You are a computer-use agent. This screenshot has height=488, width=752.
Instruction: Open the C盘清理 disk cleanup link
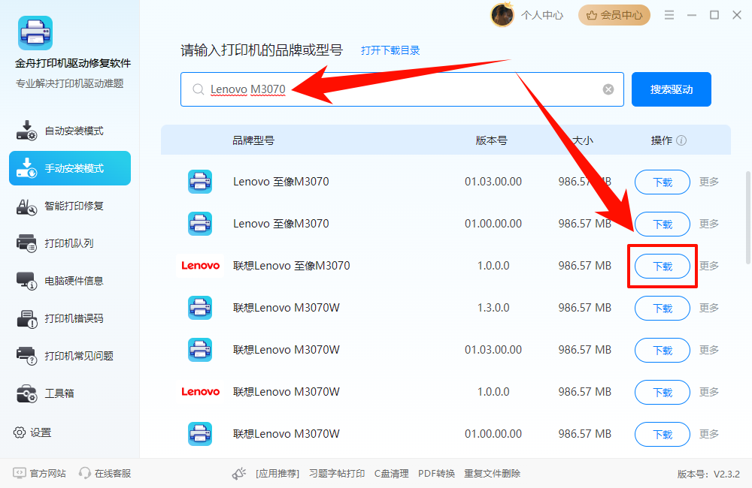tap(391, 474)
